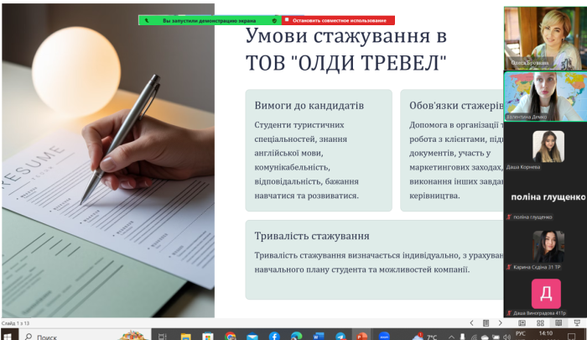Open Microsoft Edge from taskbar
587x340 pixels.
click(297, 337)
